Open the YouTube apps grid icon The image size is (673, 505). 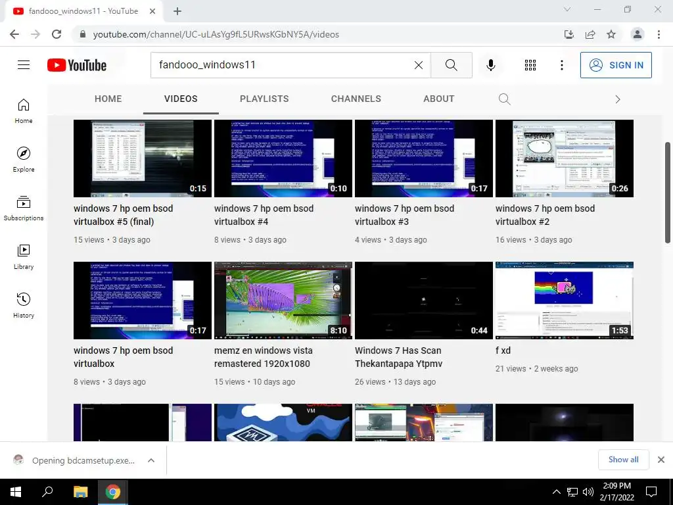(x=530, y=65)
